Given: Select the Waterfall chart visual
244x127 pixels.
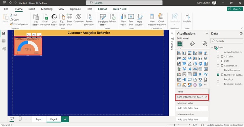Looking at the screenshot, I should (179, 64).
